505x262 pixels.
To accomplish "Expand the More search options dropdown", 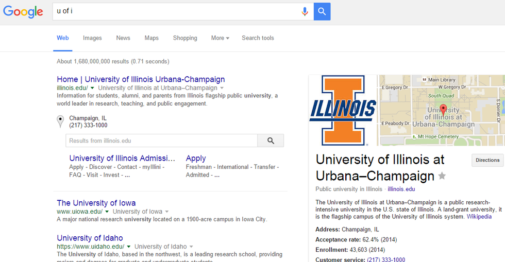I will (220, 38).
